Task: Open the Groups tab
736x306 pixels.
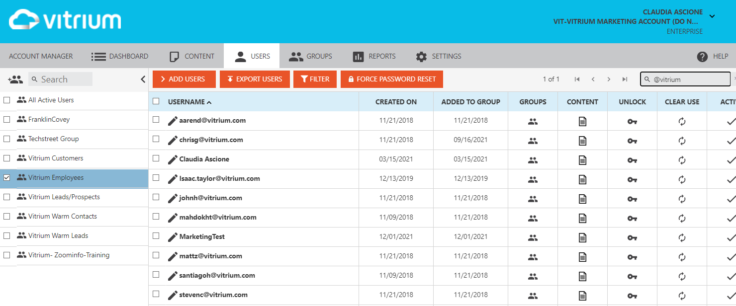Action: [310, 57]
